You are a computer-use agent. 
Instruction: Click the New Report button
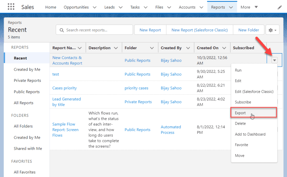(x=150, y=30)
